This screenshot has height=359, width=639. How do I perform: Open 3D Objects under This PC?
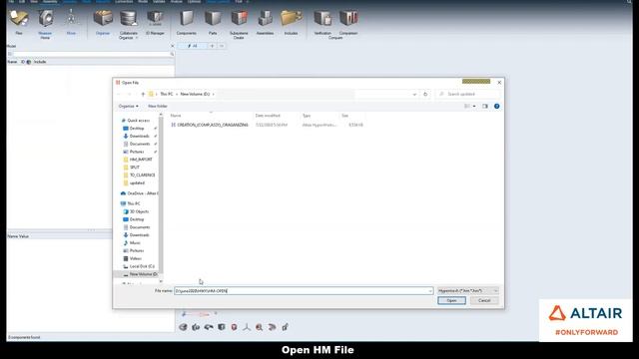[139, 211]
